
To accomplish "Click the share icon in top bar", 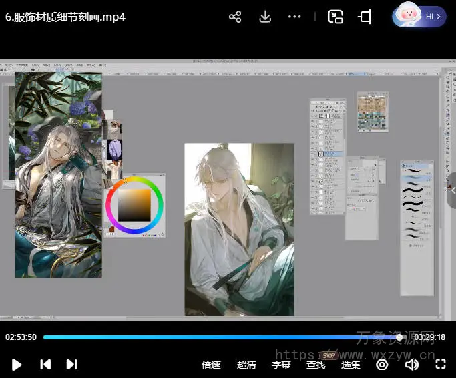I will click(235, 17).
